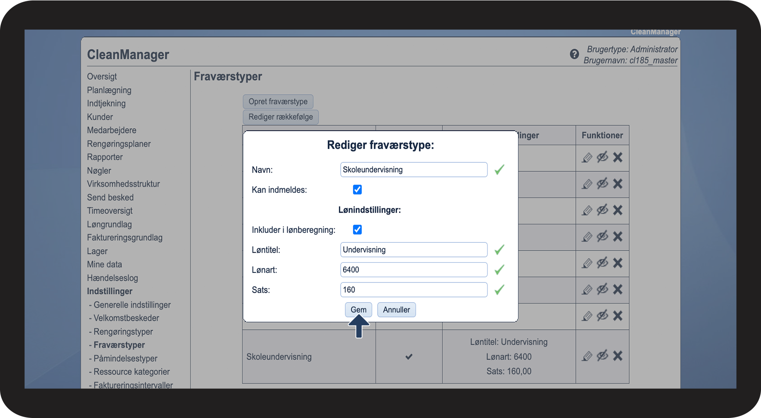
Task: Click X delete icon in fifth table row
Action: pyautogui.click(x=618, y=263)
